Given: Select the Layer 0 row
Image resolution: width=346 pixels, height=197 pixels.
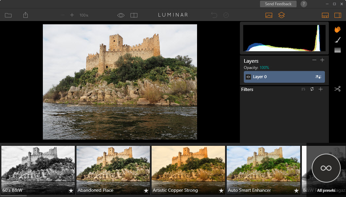Looking at the screenshot, I should (284, 77).
